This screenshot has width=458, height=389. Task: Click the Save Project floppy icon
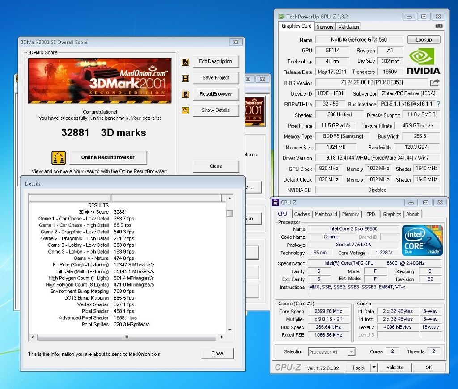[186, 78]
